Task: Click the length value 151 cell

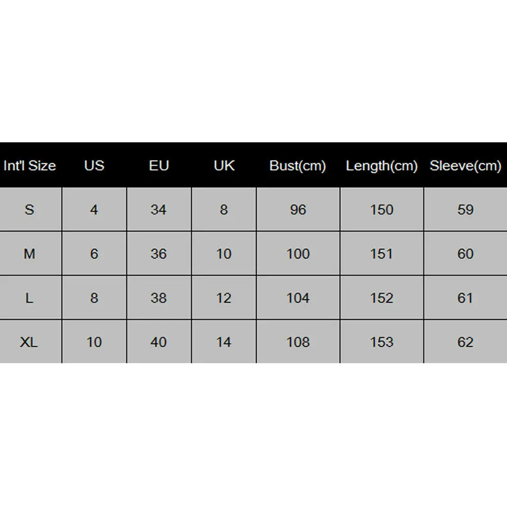Action: pyautogui.click(x=381, y=254)
